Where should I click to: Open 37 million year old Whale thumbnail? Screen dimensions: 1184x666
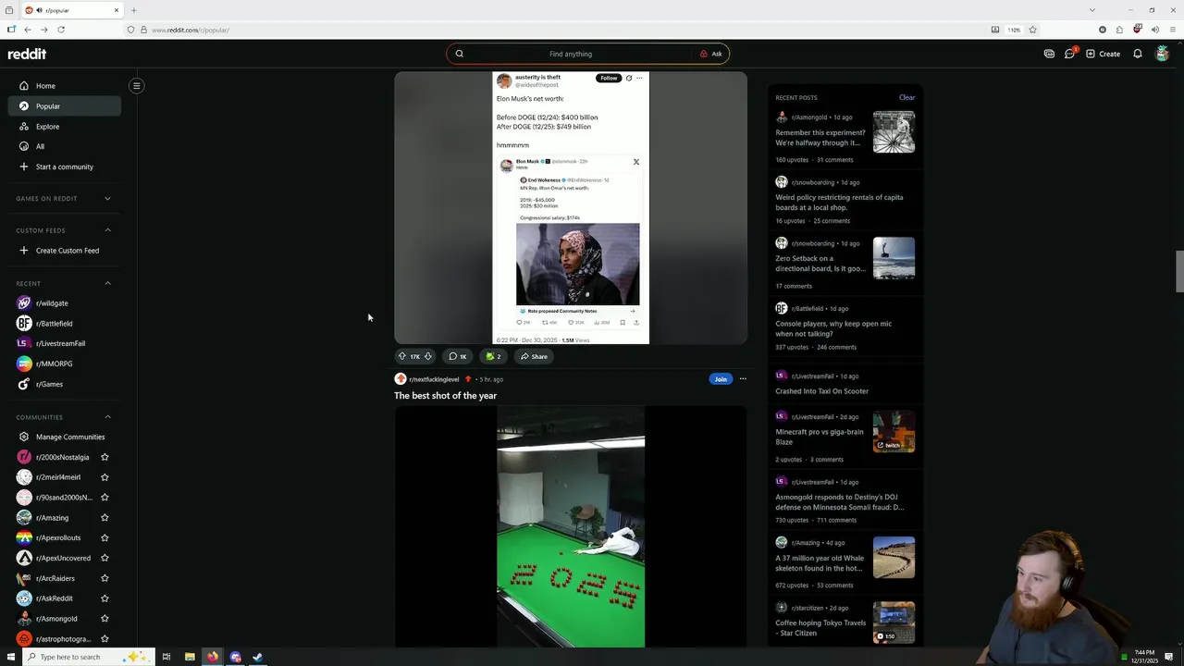(x=894, y=558)
